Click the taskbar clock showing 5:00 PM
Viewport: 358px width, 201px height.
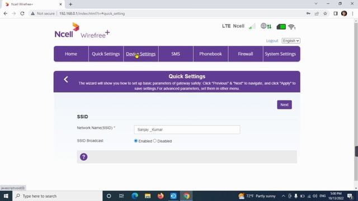[336, 196]
